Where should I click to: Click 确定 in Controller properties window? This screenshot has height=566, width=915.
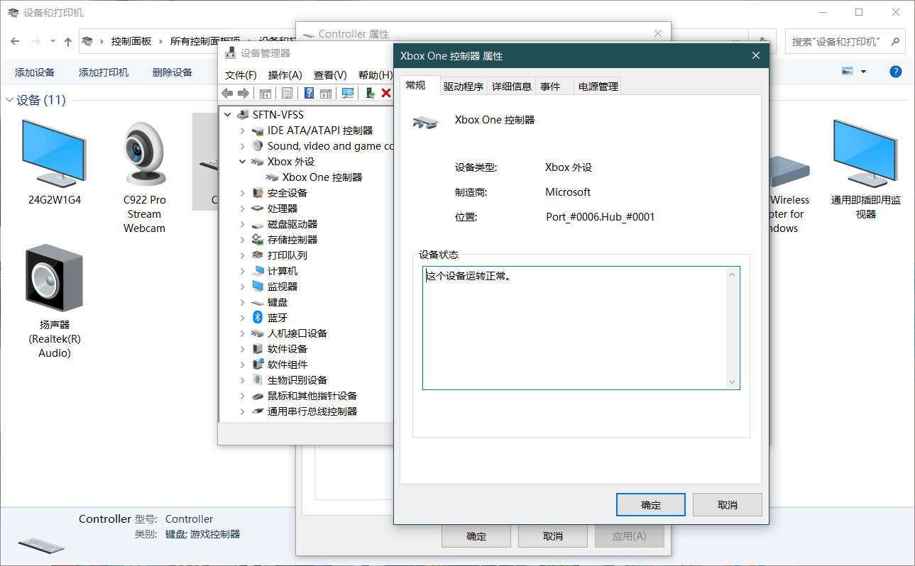pyautogui.click(x=476, y=536)
